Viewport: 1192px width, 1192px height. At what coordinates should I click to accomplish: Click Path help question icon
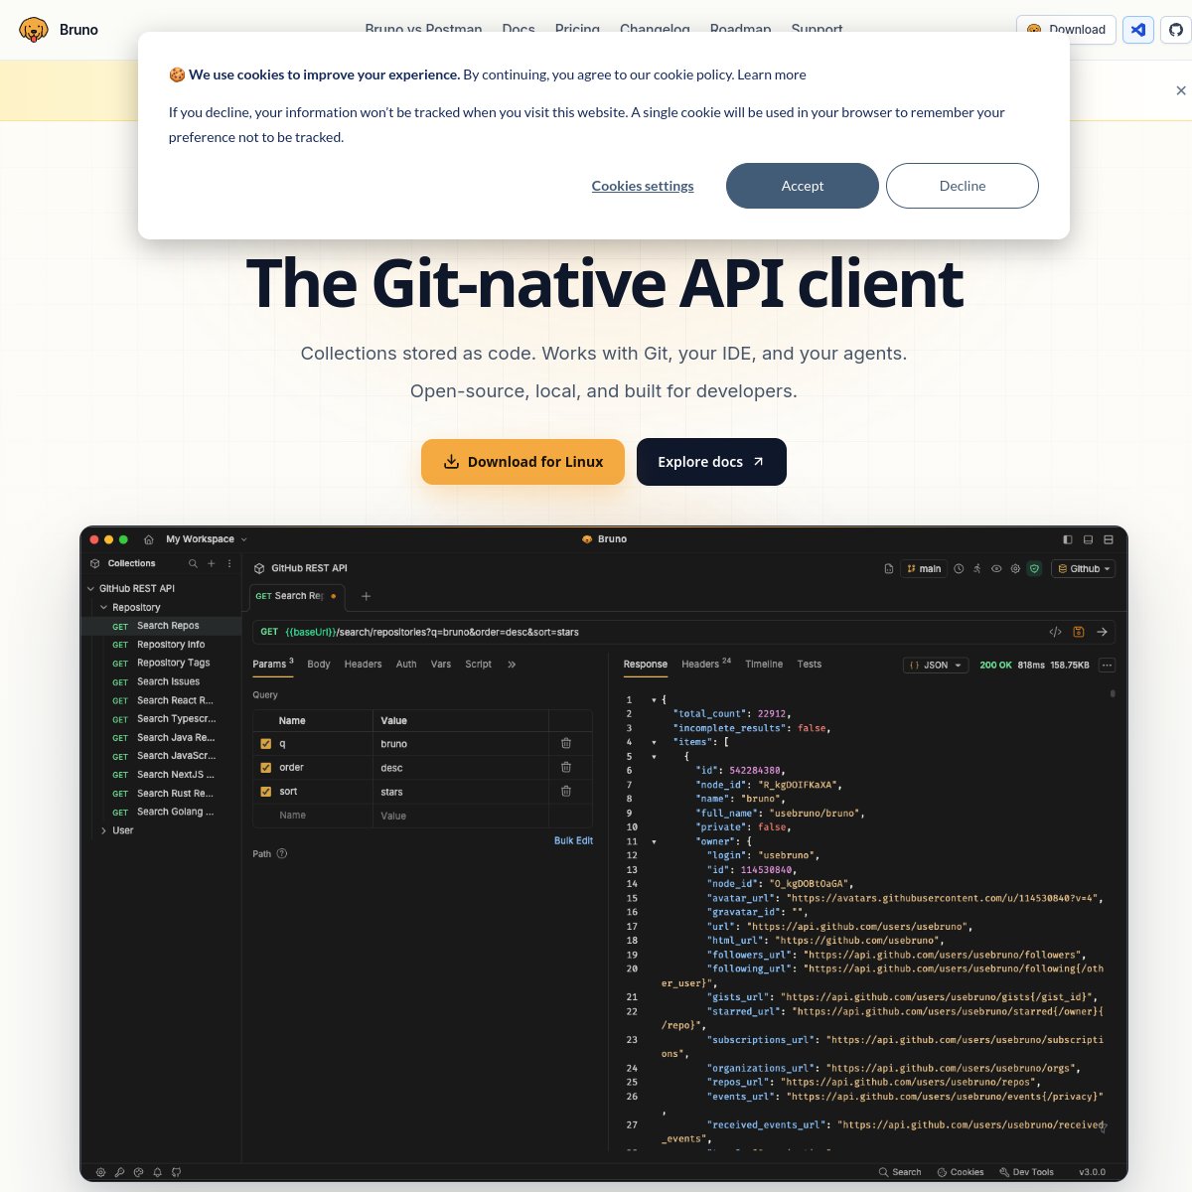tap(282, 853)
